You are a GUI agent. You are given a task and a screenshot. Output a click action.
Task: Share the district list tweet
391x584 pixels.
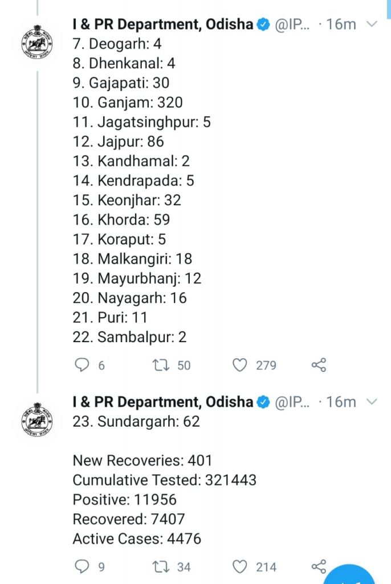(319, 365)
